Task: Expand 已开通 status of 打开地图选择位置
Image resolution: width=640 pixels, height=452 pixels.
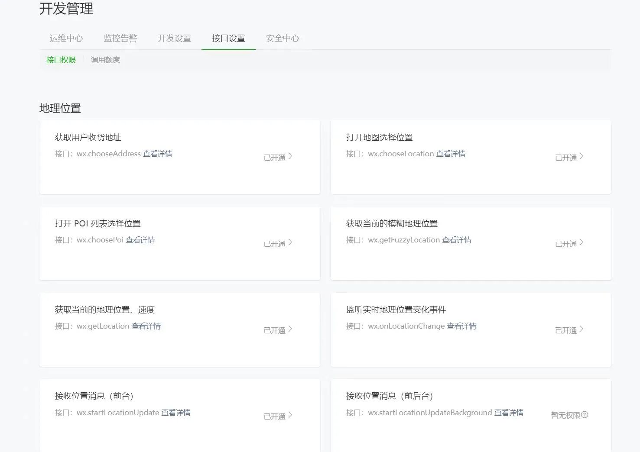Action: [569, 157]
